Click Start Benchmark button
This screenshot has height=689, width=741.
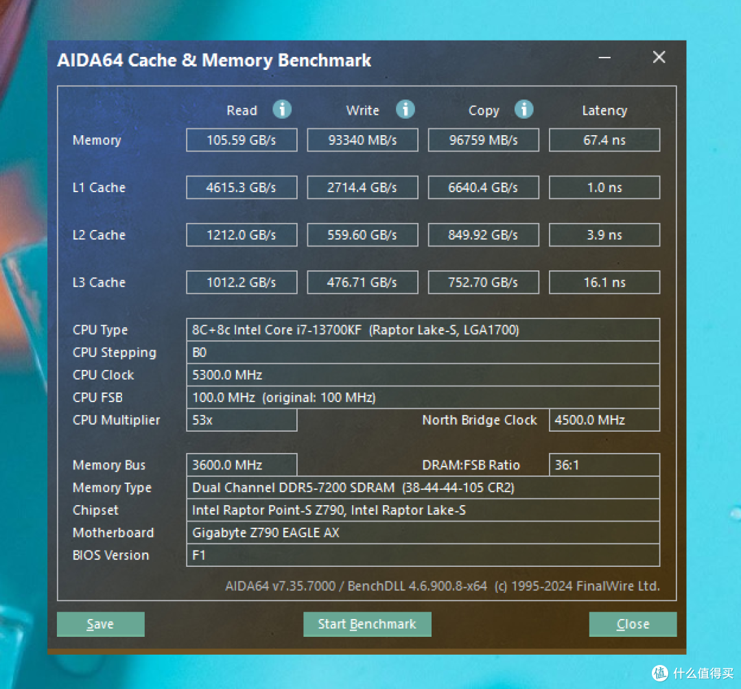(367, 624)
